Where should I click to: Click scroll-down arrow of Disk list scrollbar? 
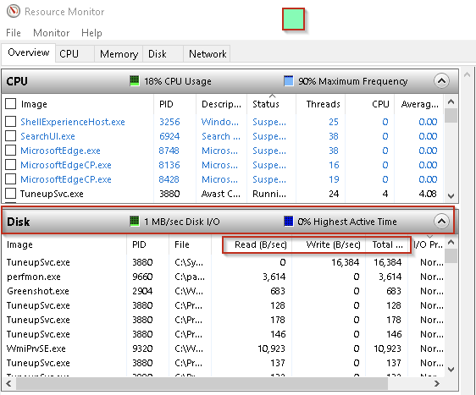(x=451, y=370)
